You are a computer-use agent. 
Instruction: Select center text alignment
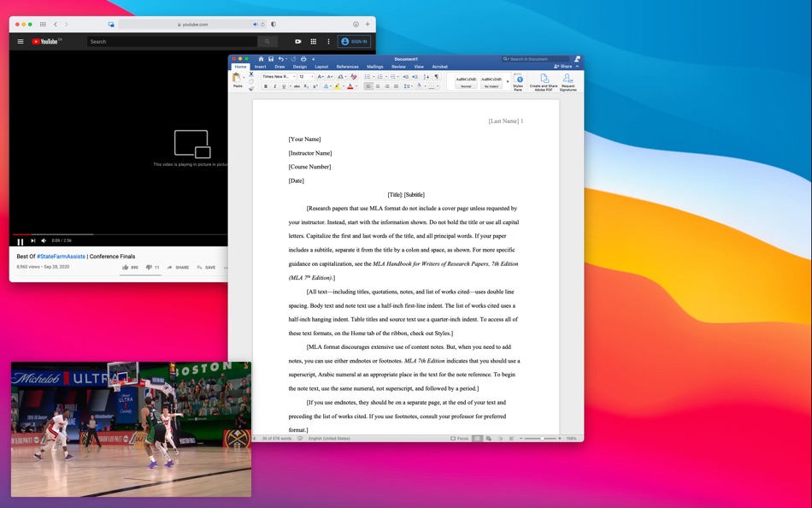click(377, 87)
